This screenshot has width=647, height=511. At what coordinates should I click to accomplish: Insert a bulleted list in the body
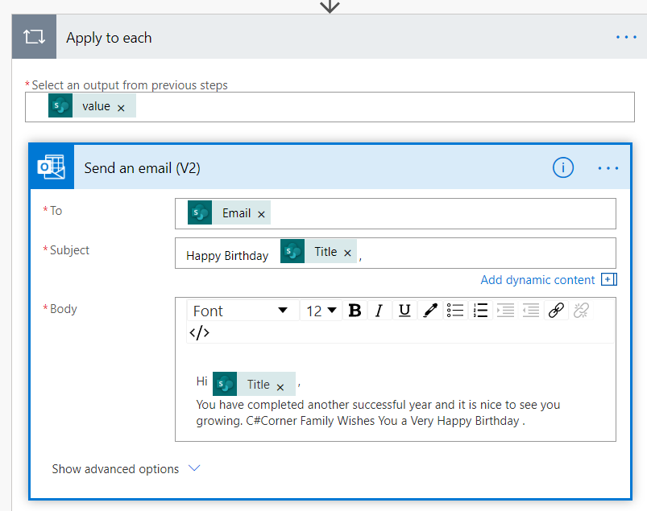[455, 310]
